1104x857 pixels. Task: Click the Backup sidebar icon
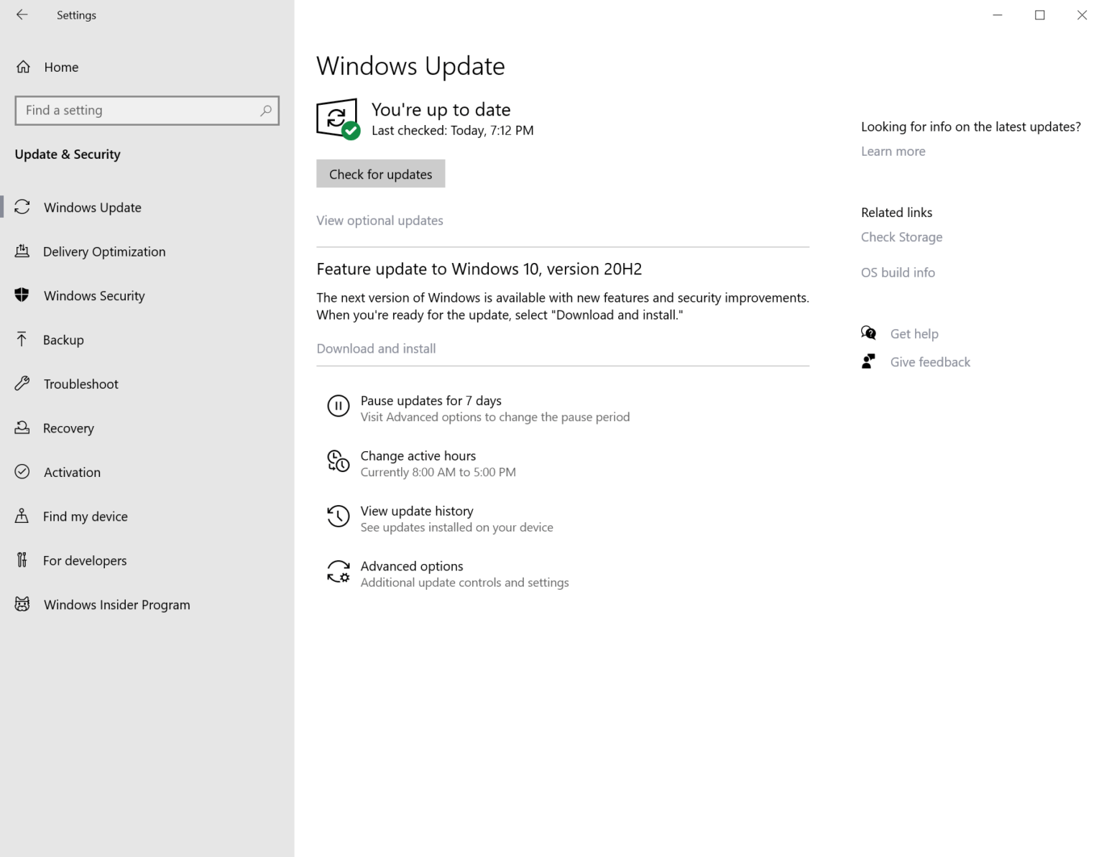[22, 339]
